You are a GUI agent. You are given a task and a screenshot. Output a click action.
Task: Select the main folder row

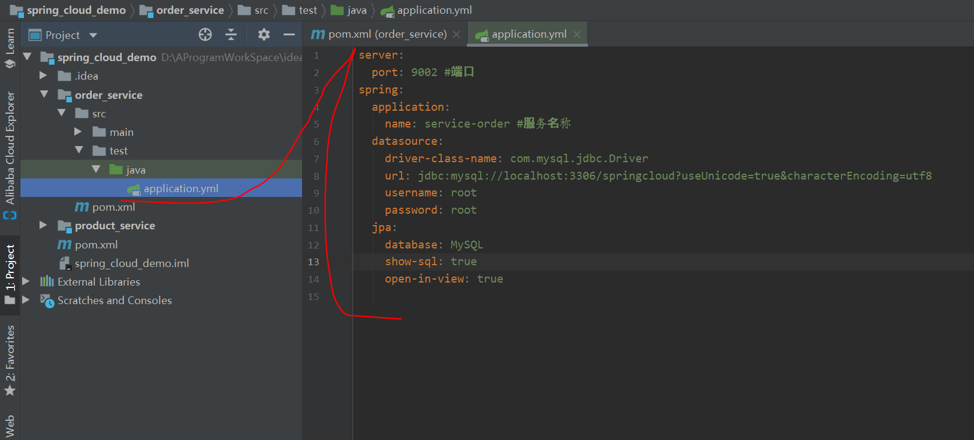161,132
